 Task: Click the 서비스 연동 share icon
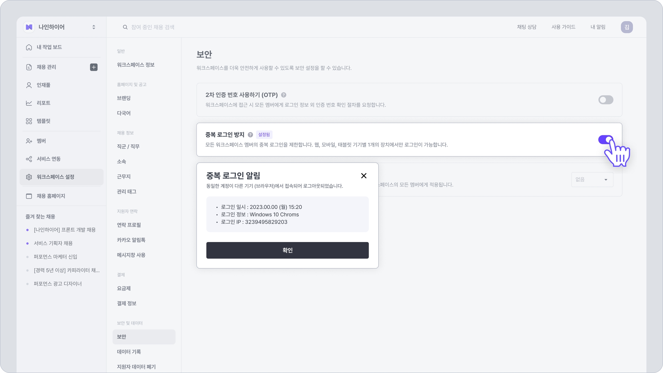pos(29,159)
